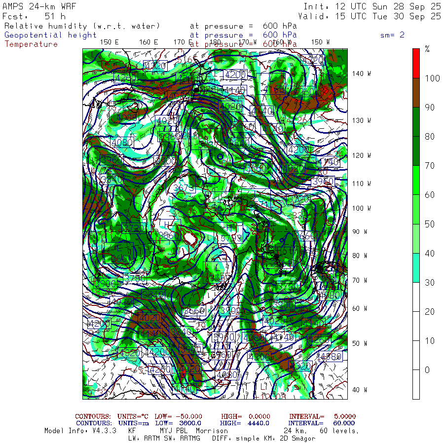Screen dimensions: 444x444
Task: Click the '70 W' label on the right axis
Action: pyautogui.click(x=360, y=280)
